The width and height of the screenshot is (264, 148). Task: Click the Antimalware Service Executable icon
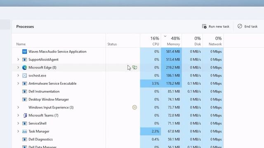click(x=25, y=83)
